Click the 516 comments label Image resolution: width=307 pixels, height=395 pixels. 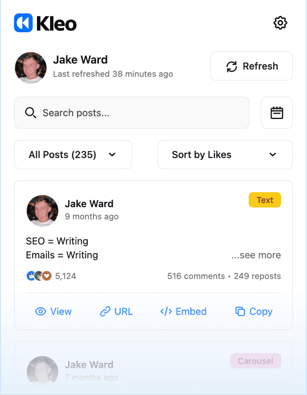pyautogui.click(x=195, y=276)
